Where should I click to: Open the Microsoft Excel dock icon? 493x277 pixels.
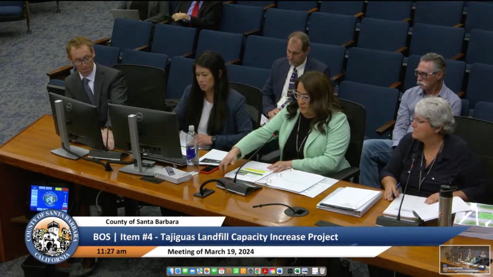coord(297,271)
